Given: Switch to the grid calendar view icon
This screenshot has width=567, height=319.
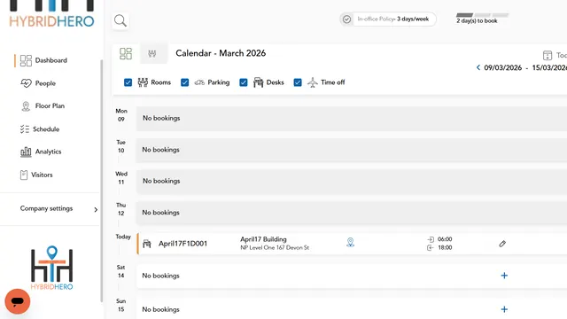Looking at the screenshot, I should [126, 54].
